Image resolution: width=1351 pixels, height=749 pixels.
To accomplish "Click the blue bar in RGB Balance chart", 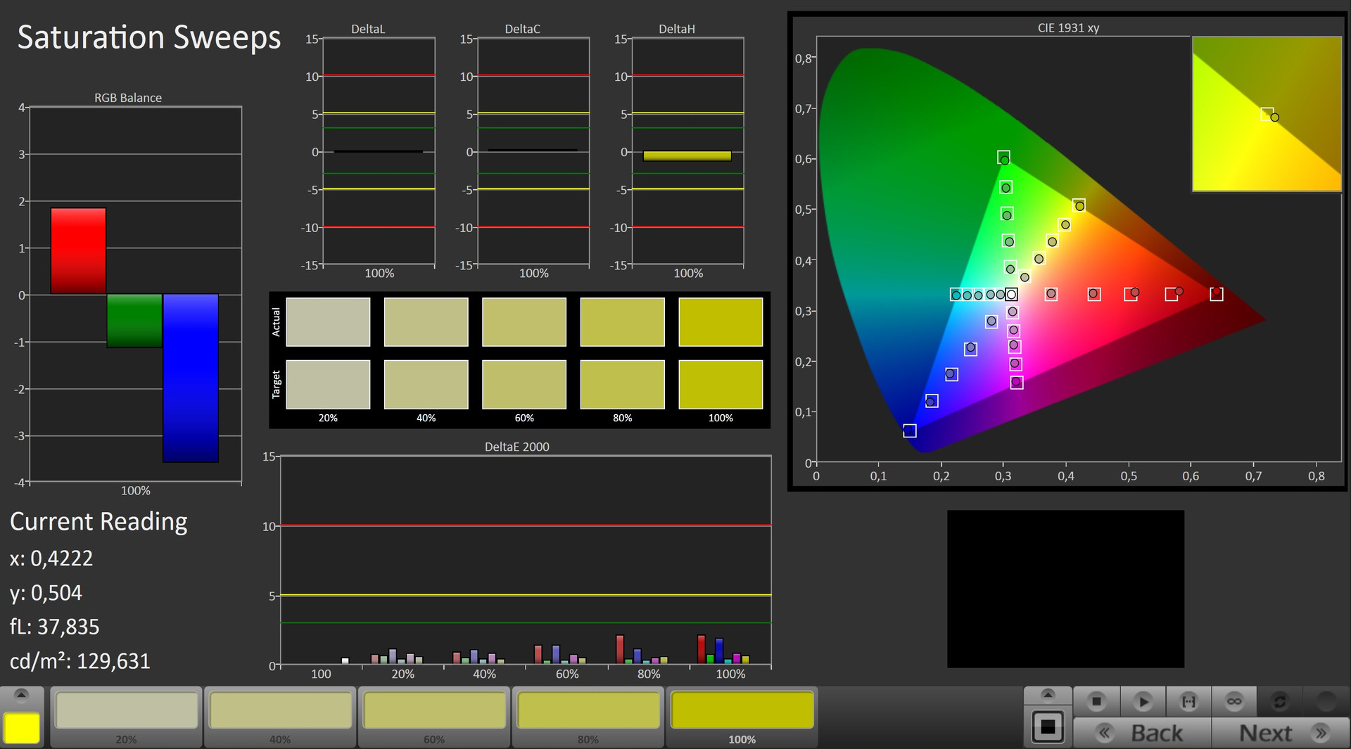I will pyautogui.click(x=191, y=378).
